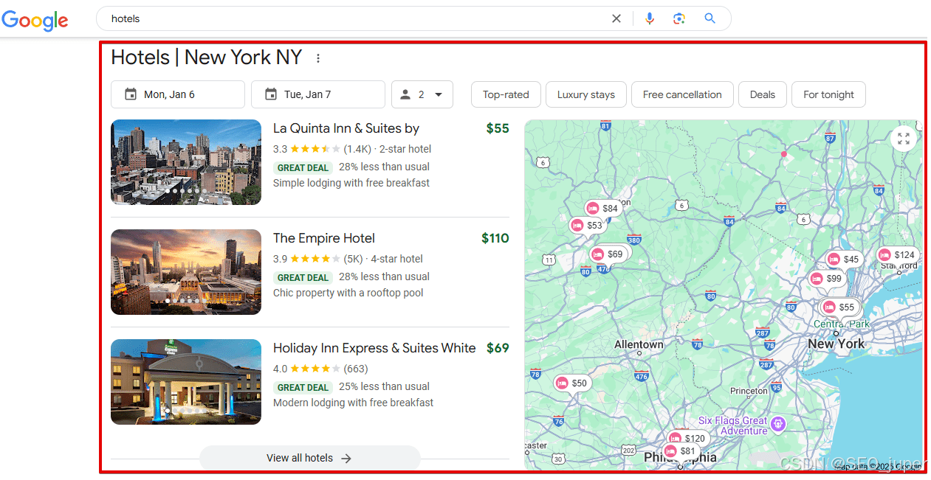This screenshot has width=931, height=480.
Task: Click the Allentown label on the map
Action: [x=639, y=344]
